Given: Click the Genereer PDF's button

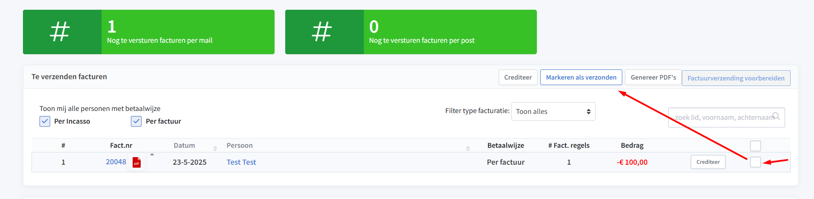Looking at the screenshot, I should (653, 77).
